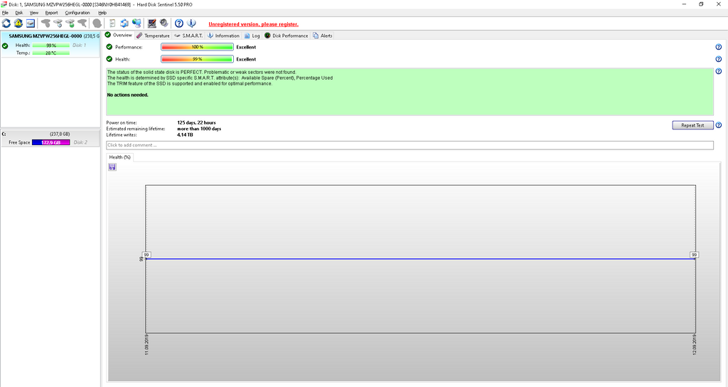Click the first gray disk test icon

(45, 23)
